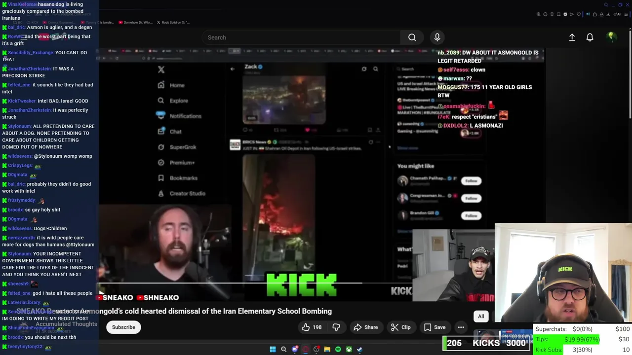Open File Explorer from the taskbar
This screenshot has height=355, width=632.
click(x=327, y=349)
